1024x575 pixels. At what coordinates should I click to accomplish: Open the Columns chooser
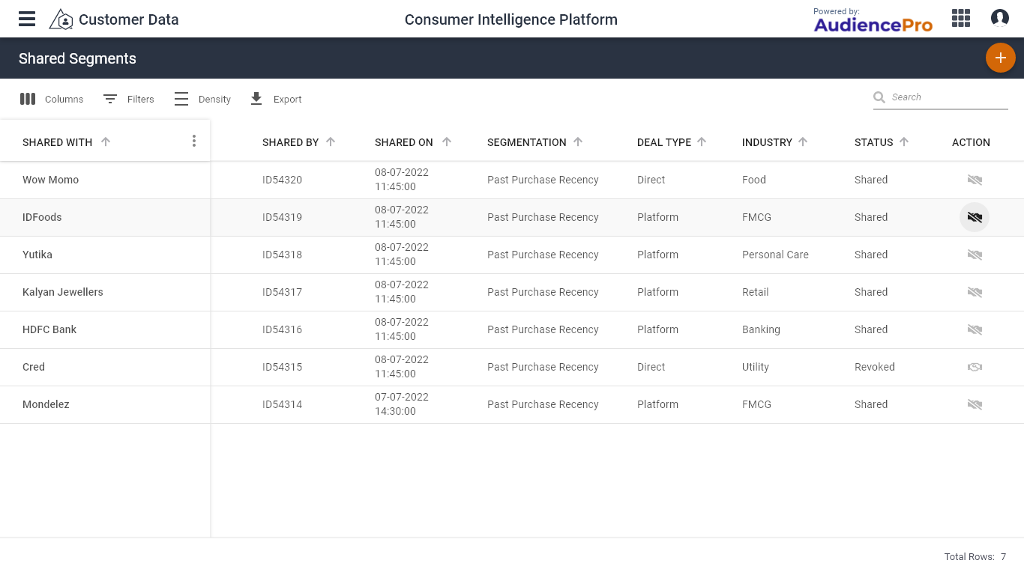(x=51, y=99)
